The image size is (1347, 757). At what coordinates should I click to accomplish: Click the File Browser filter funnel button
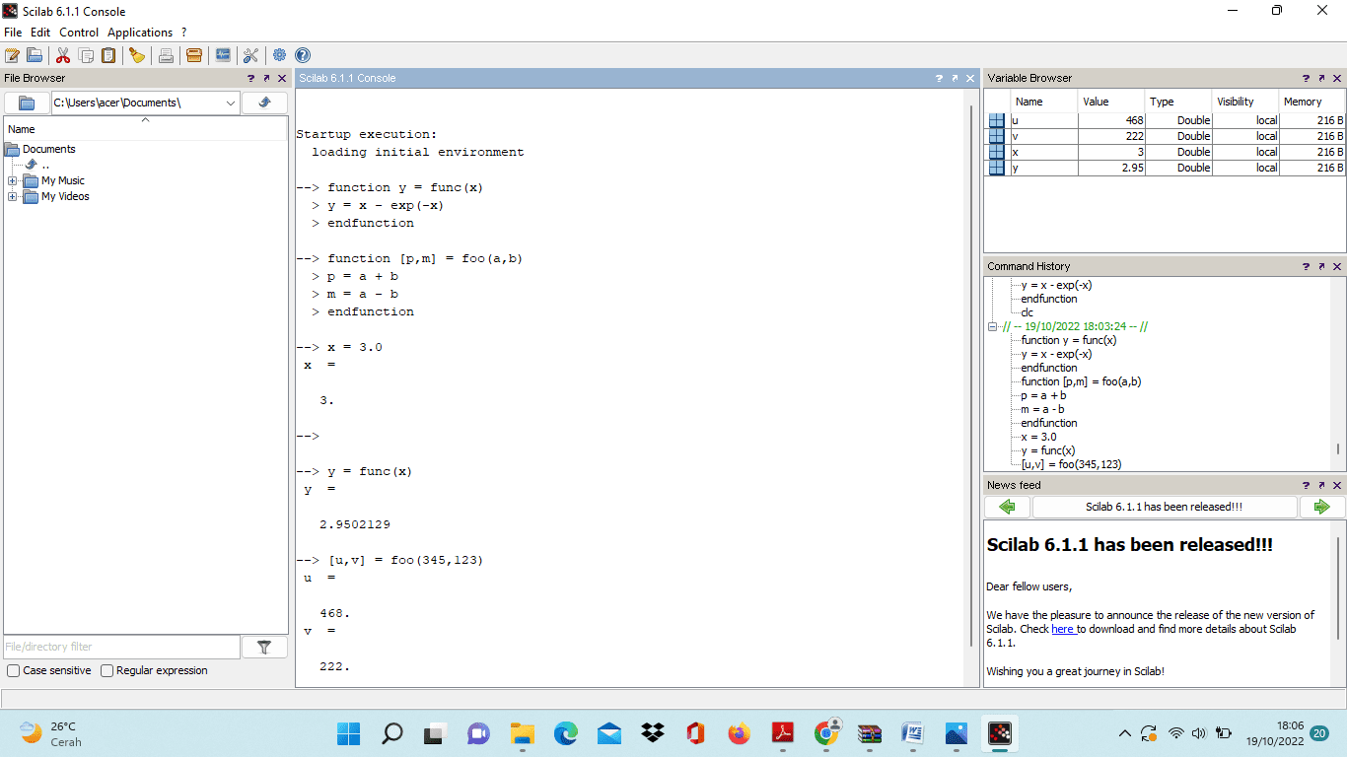264,647
